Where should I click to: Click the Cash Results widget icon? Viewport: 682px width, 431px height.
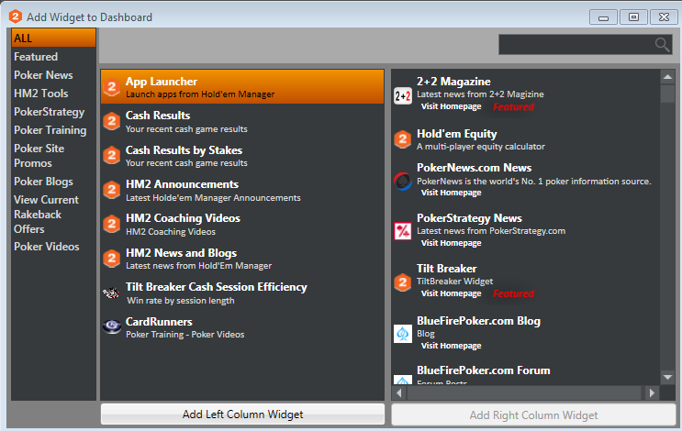coord(112,122)
